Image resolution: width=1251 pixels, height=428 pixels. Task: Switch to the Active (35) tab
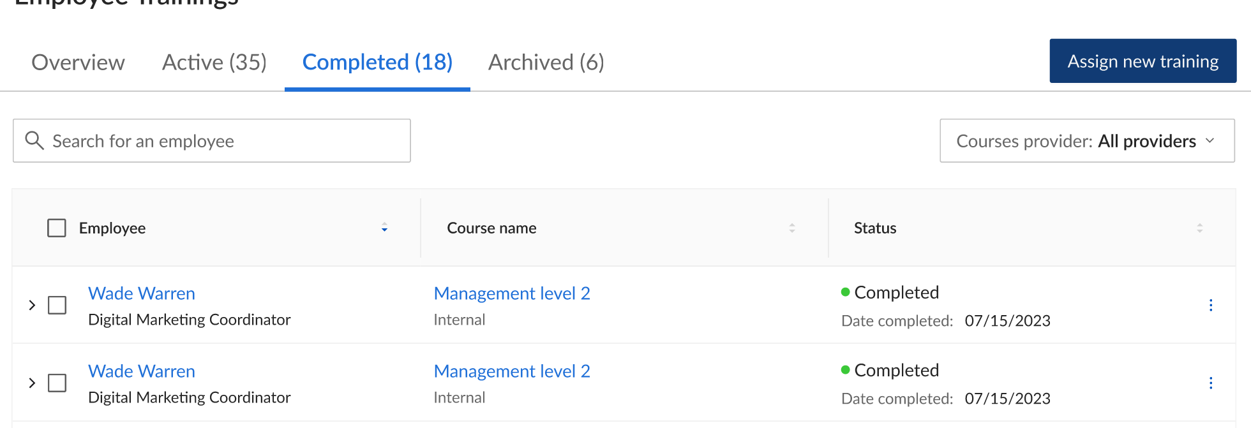(214, 63)
